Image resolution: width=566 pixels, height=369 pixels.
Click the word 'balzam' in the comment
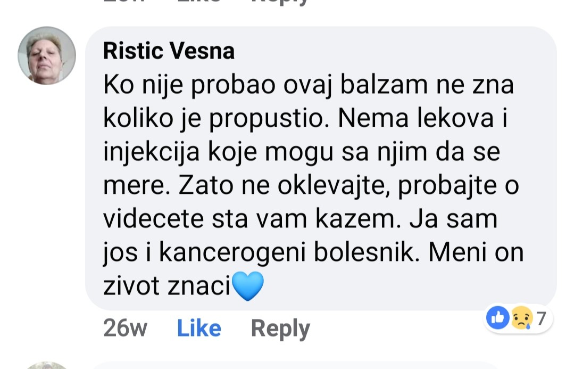pos(384,85)
